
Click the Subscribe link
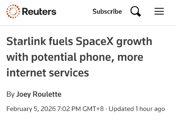click(x=107, y=12)
